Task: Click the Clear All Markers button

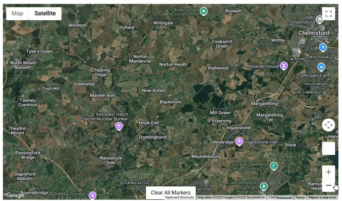Action: tap(171, 192)
